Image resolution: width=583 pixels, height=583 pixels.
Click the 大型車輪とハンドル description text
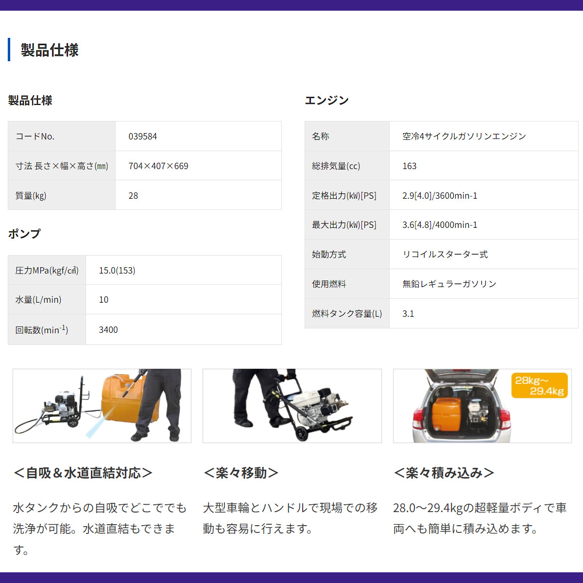click(290, 518)
